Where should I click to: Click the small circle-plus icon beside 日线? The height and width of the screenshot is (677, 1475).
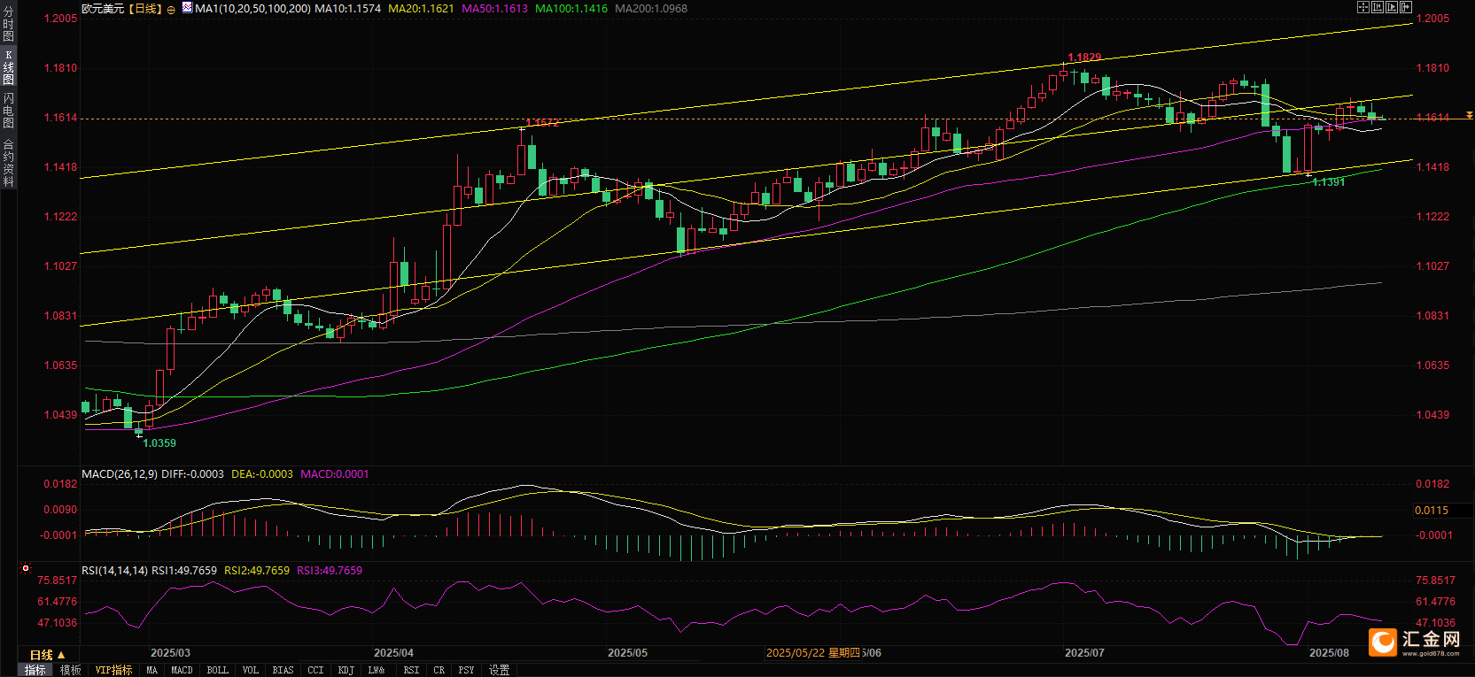[x=171, y=10]
